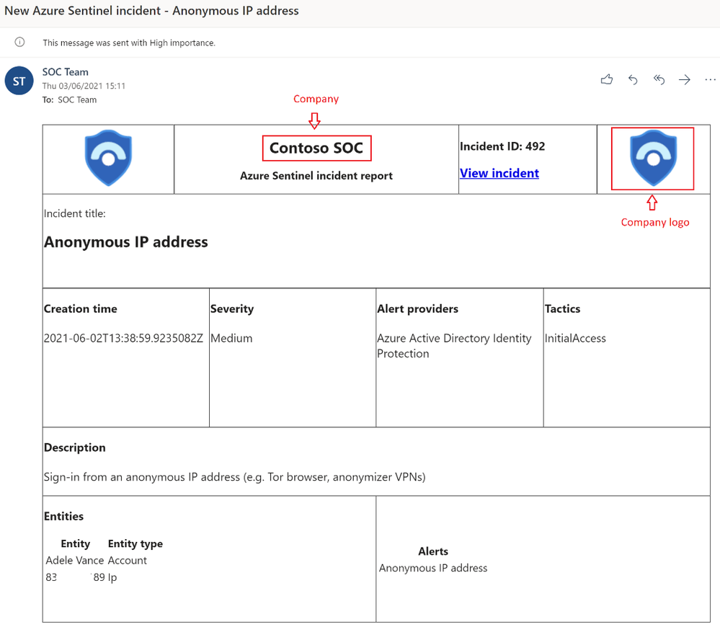Click the Alert providers header
The height and width of the screenshot is (632, 720).
(417, 309)
